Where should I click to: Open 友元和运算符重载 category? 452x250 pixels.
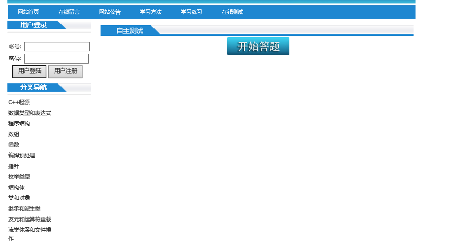30,219
